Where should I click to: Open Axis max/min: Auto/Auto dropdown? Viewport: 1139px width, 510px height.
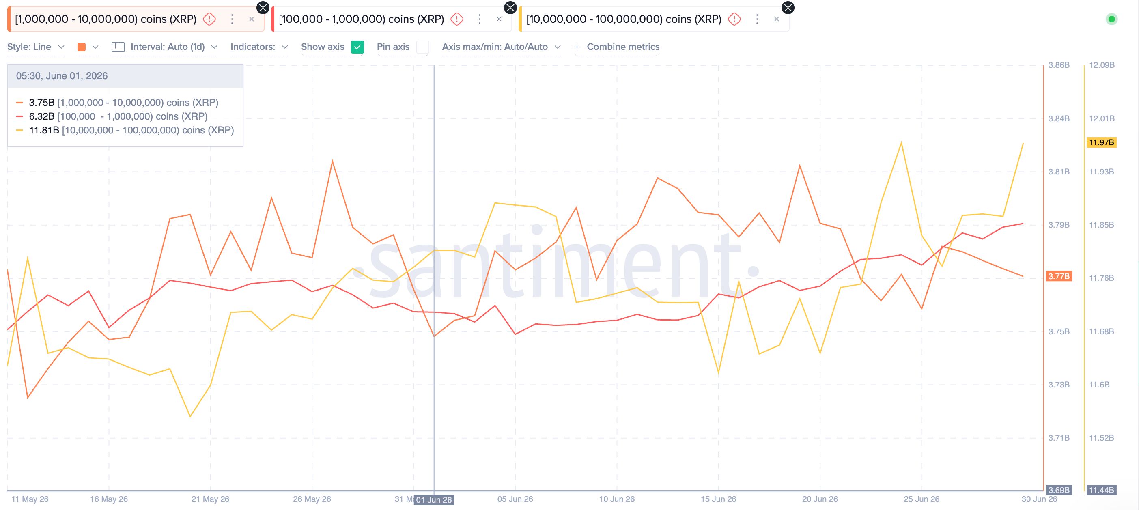(502, 47)
